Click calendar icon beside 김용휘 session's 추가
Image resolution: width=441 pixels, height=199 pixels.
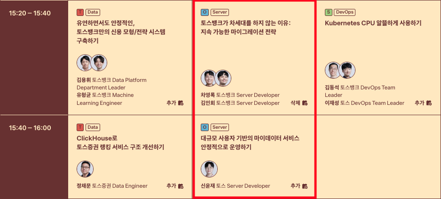coord(181,103)
